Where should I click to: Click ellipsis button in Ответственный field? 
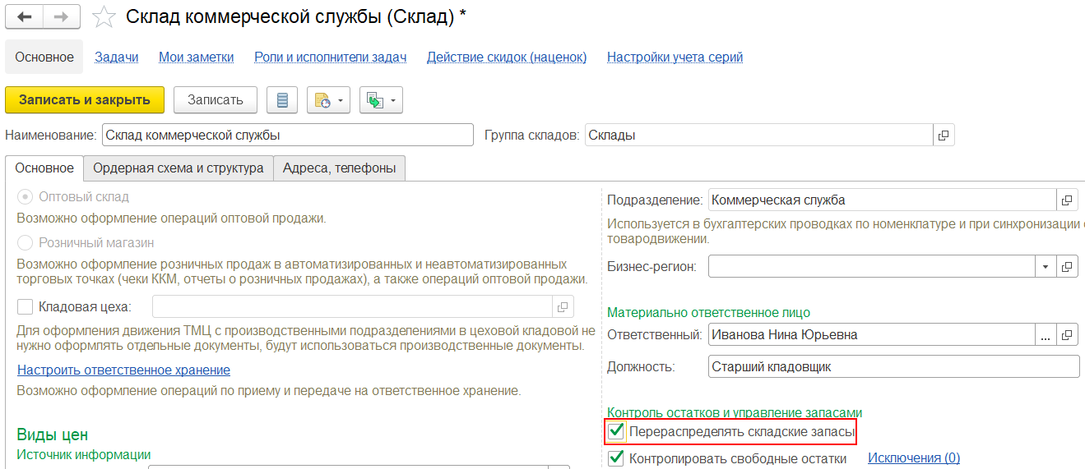click(1046, 334)
